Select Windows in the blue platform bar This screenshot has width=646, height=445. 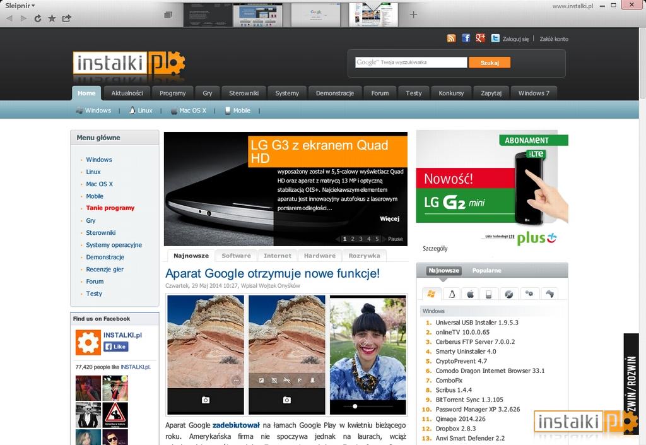tap(93, 110)
